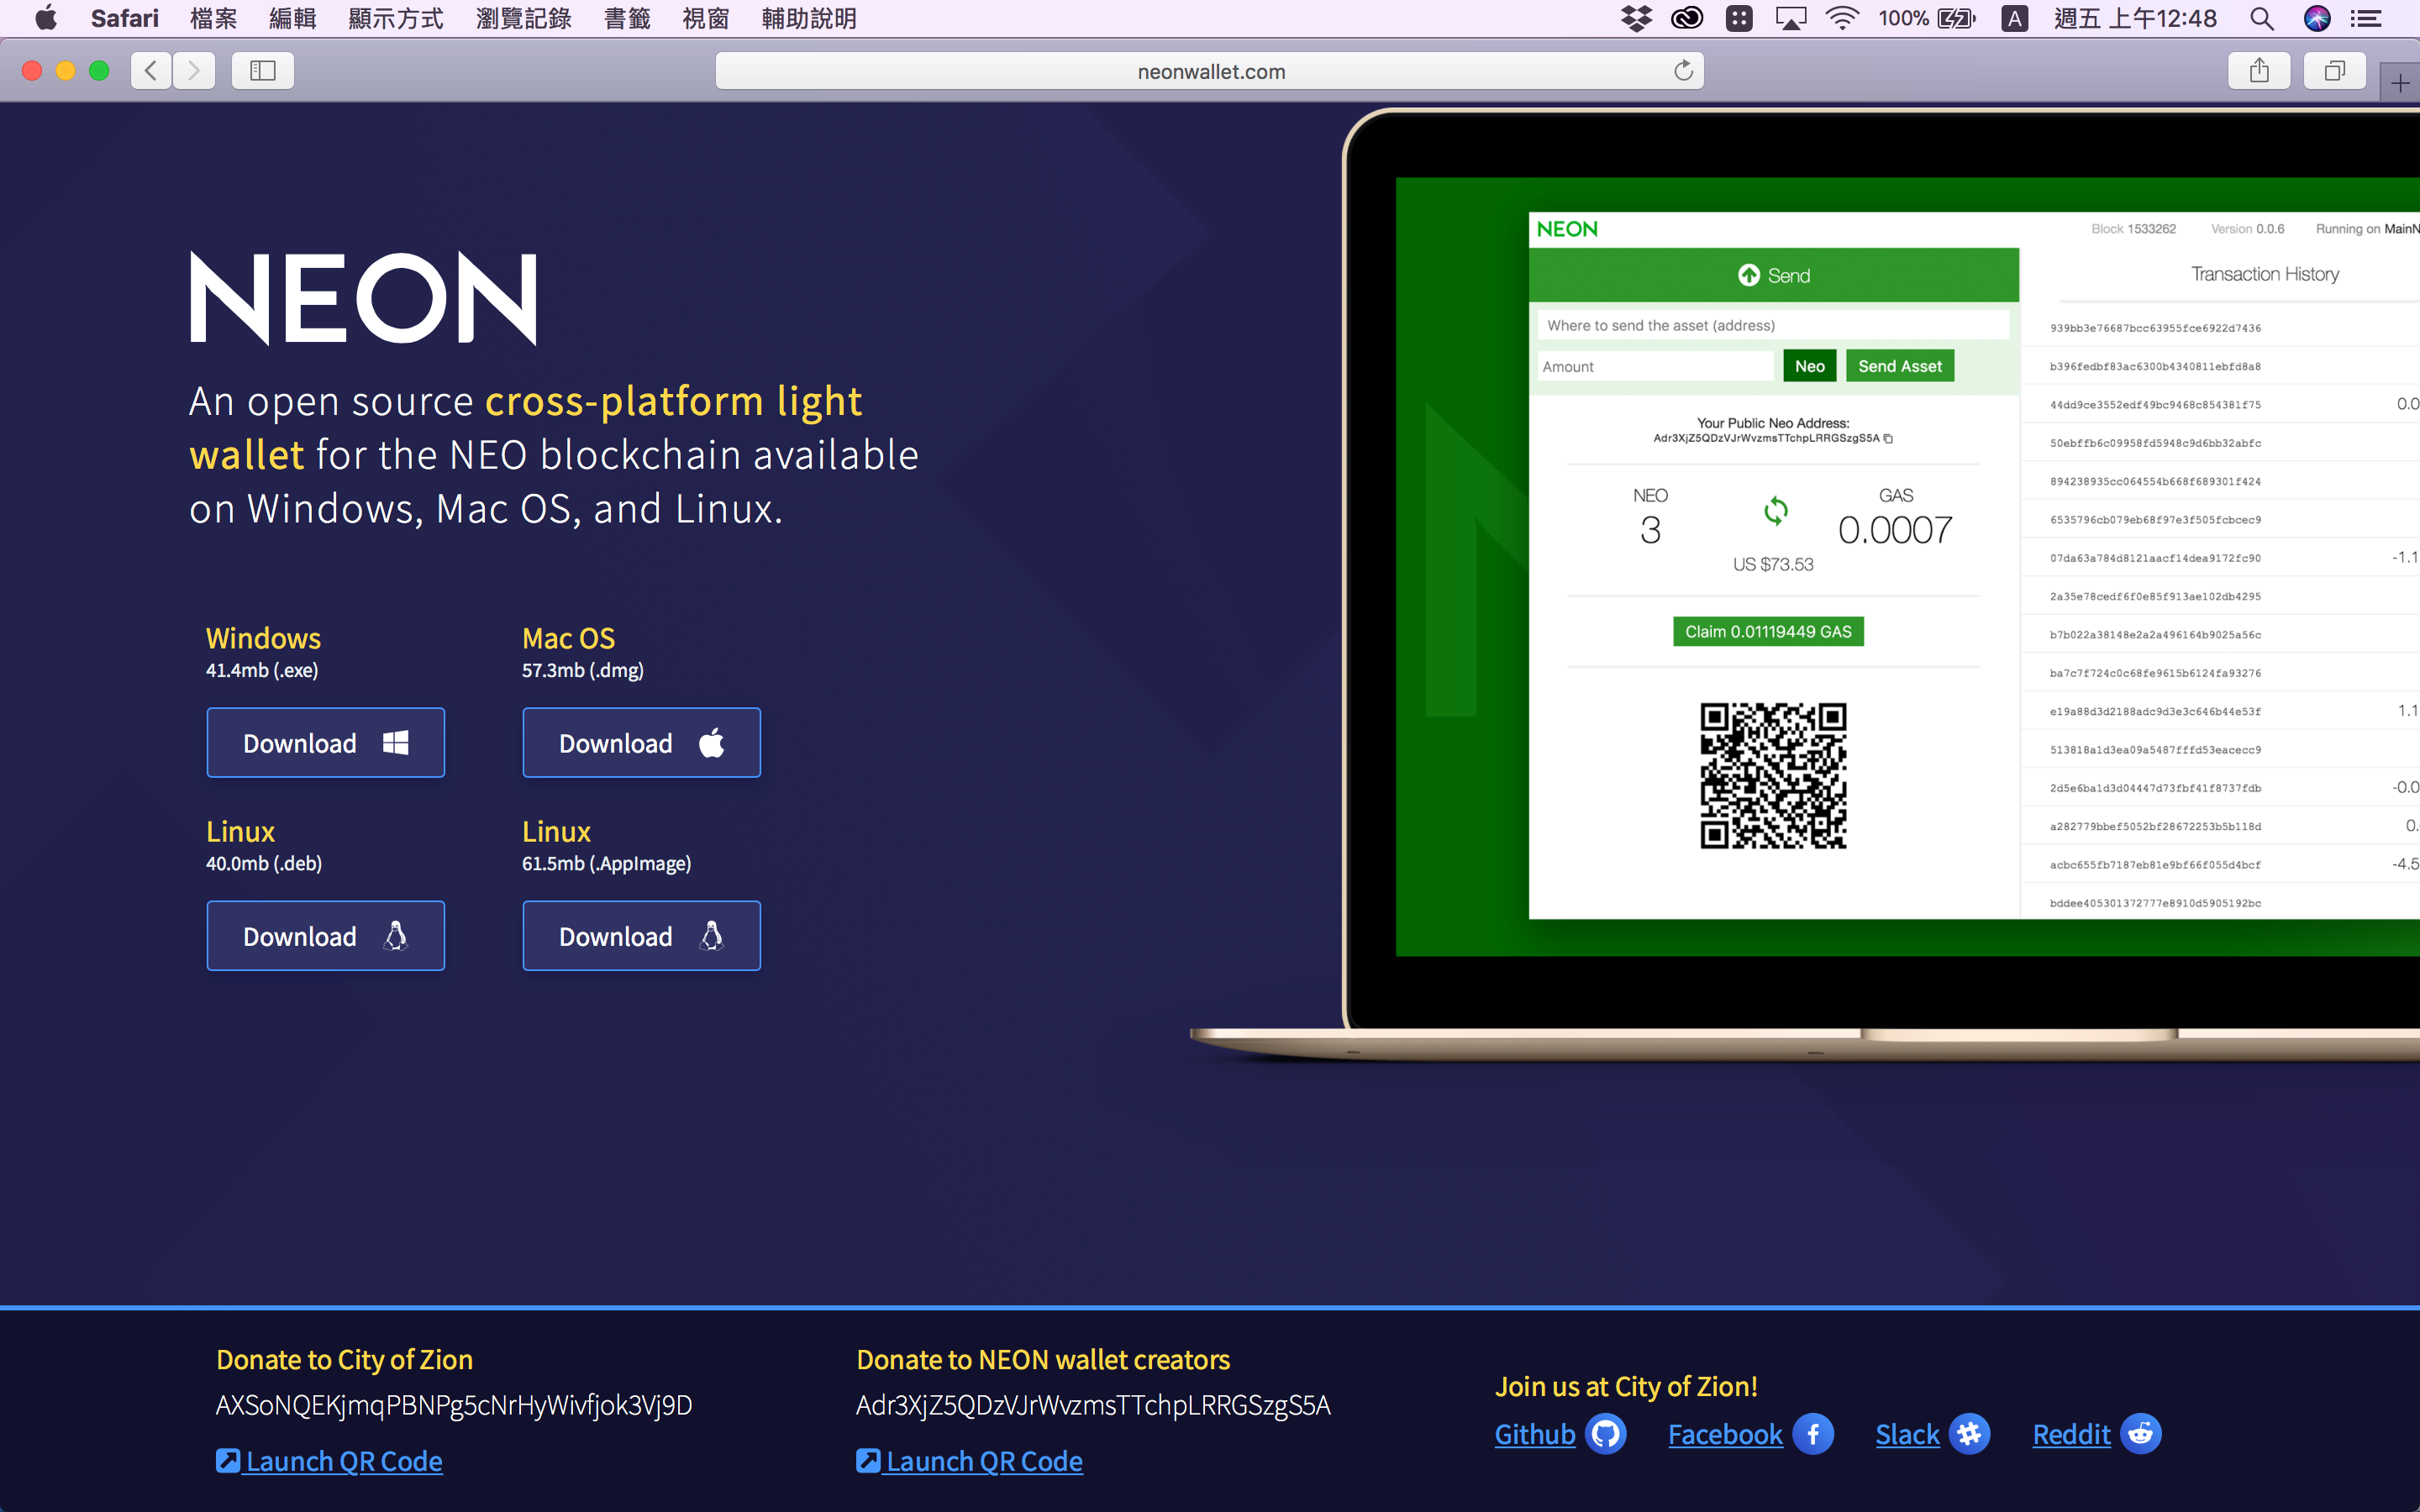Open the Safari menu

point(124,18)
